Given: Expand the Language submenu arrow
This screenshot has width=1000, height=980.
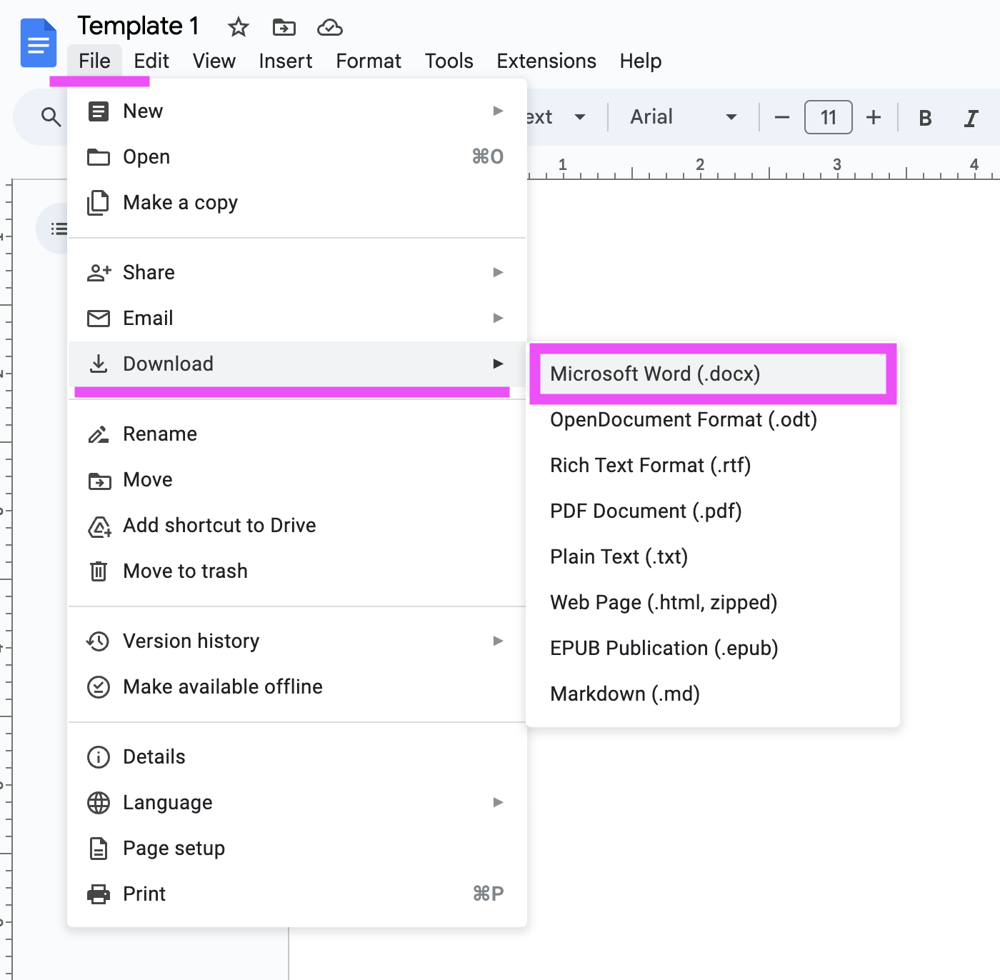Looking at the screenshot, I should [x=498, y=802].
